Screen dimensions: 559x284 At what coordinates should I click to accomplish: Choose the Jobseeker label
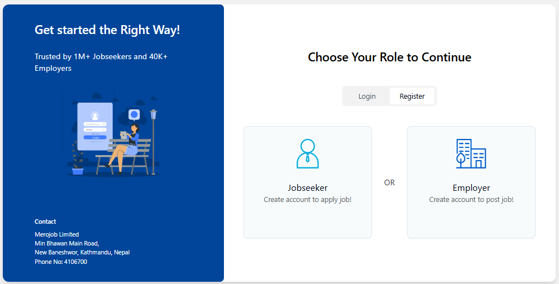click(x=307, y=188)
